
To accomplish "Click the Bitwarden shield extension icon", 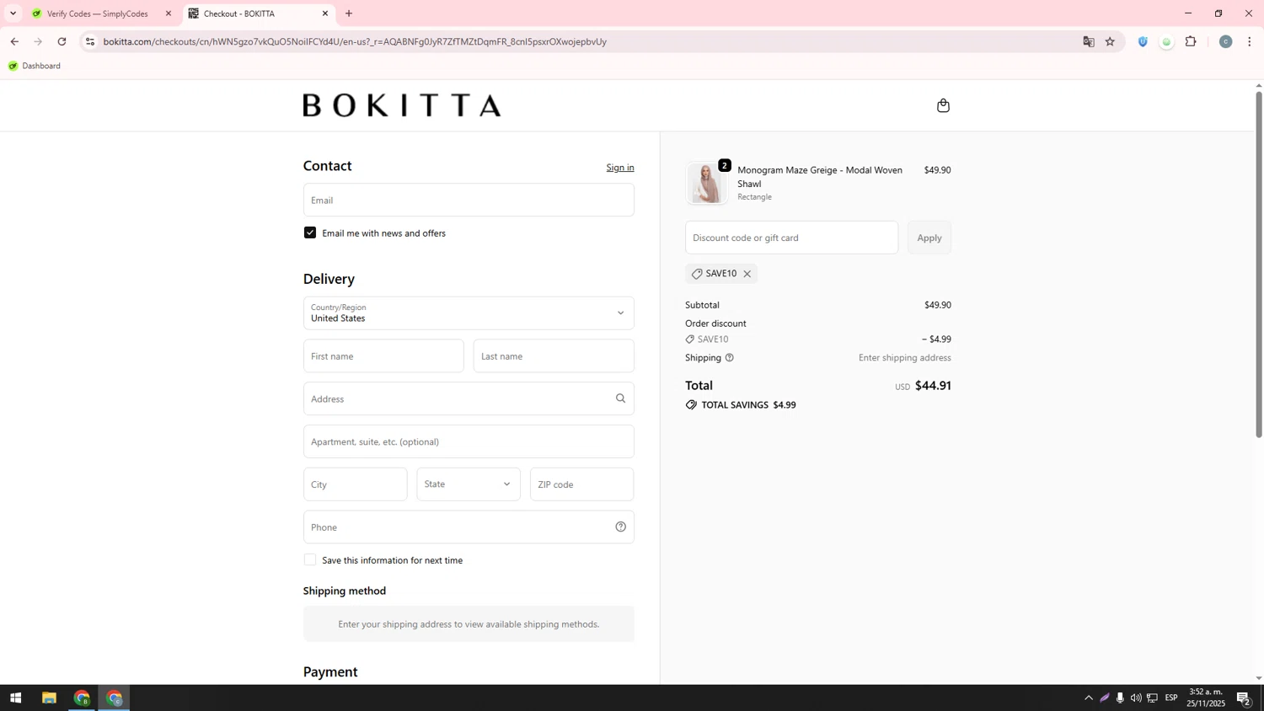I will point(1143,41).
